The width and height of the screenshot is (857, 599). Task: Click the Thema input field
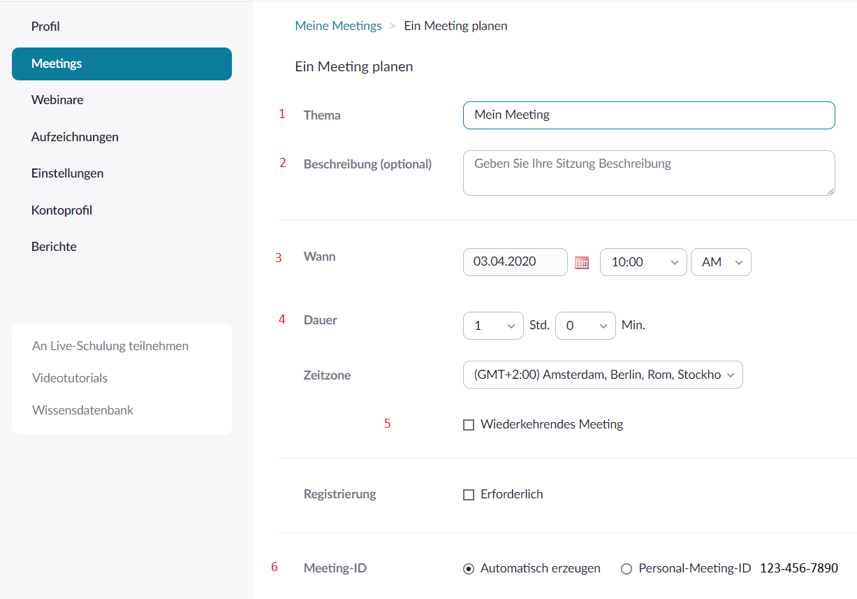648,115
